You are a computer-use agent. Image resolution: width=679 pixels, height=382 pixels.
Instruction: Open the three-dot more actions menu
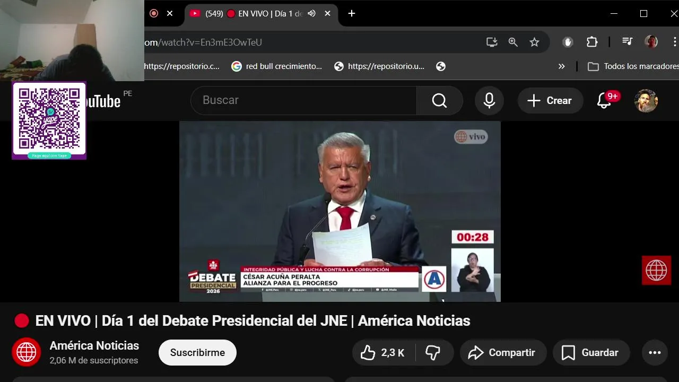coord(655,353)
